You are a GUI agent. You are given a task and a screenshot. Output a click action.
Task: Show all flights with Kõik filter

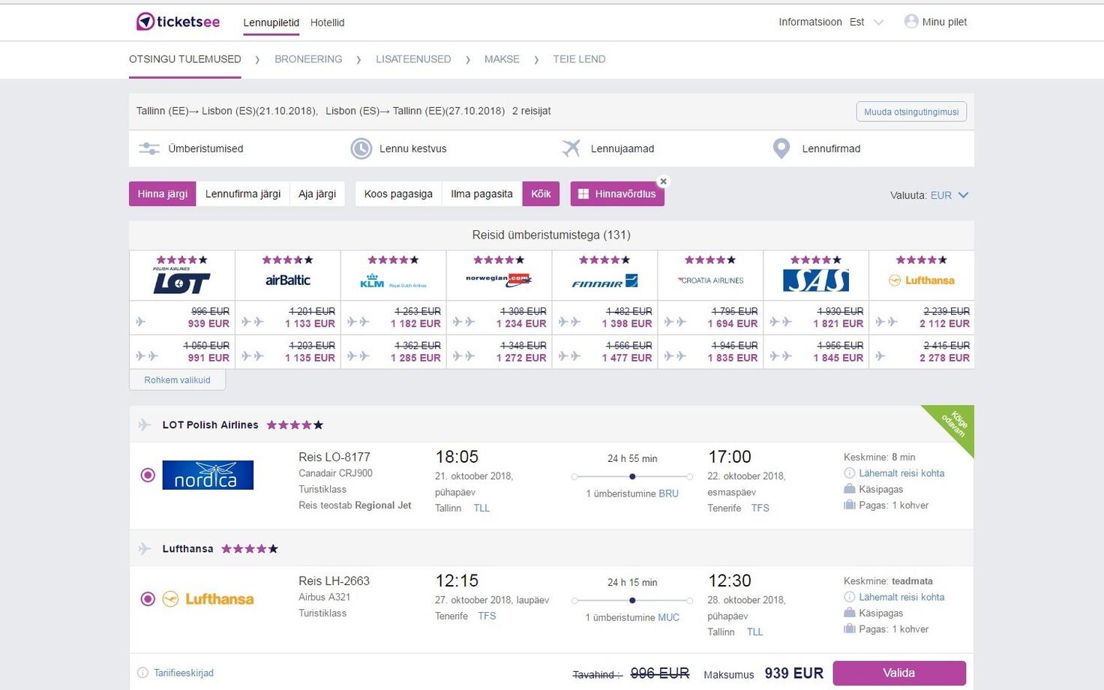click(x=541, y=193)
